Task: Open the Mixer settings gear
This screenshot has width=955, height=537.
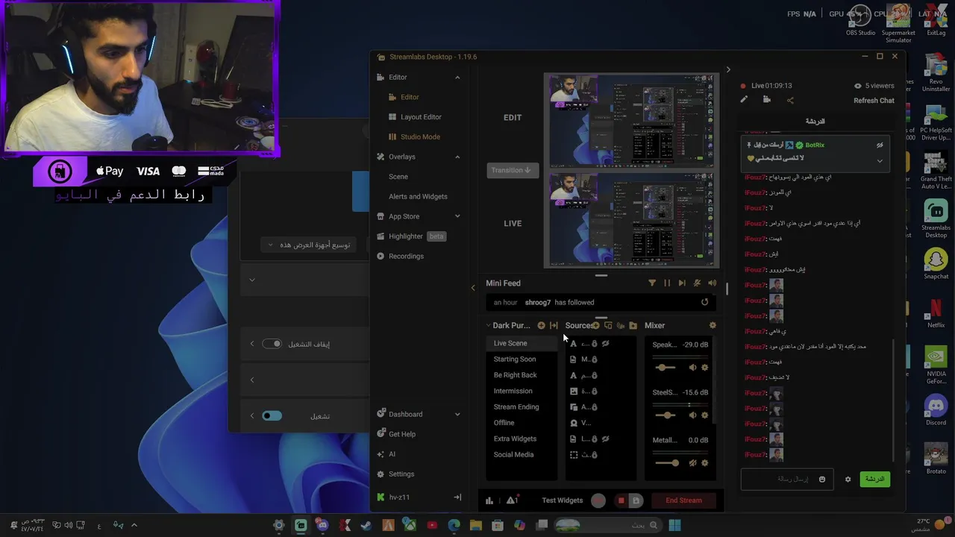Action: tap(713, 325)
